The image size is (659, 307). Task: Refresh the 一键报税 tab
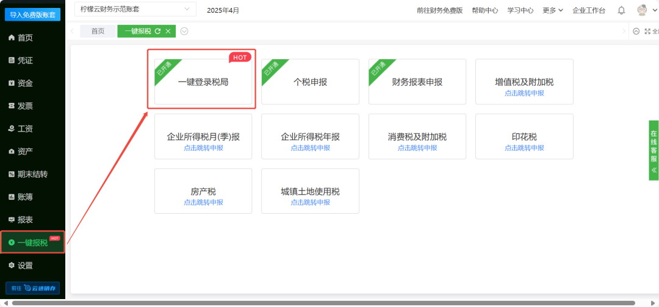click(x=157, y=31)
